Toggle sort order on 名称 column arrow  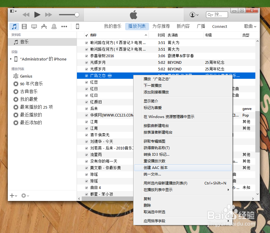click(146, 35)
